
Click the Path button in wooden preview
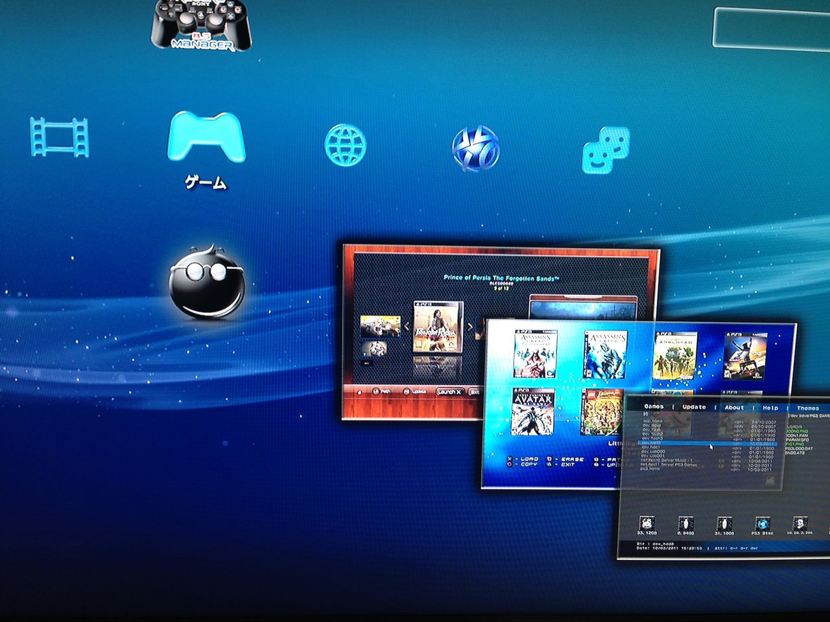[x=382, y=391]
